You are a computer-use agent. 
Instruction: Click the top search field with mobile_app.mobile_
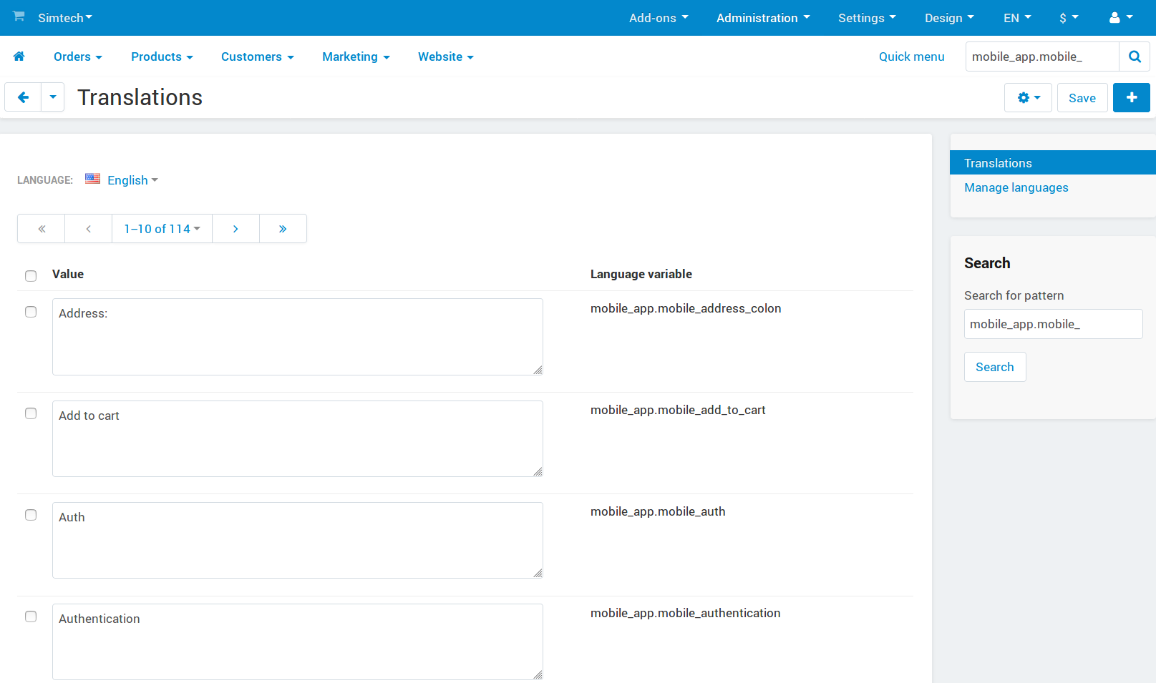[x=1042, y=56]
